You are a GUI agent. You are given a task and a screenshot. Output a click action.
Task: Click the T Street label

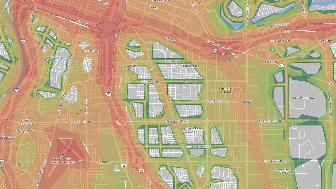(170, 39)
